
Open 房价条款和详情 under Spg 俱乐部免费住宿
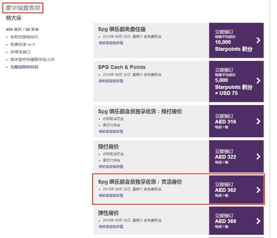coord(111,43)
